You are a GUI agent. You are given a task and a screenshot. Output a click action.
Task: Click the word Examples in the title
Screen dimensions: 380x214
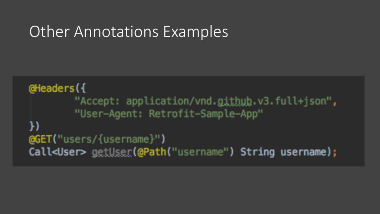pos(196,32)
